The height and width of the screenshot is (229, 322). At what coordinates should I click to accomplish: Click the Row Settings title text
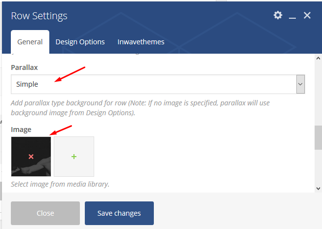click(39, 16)
